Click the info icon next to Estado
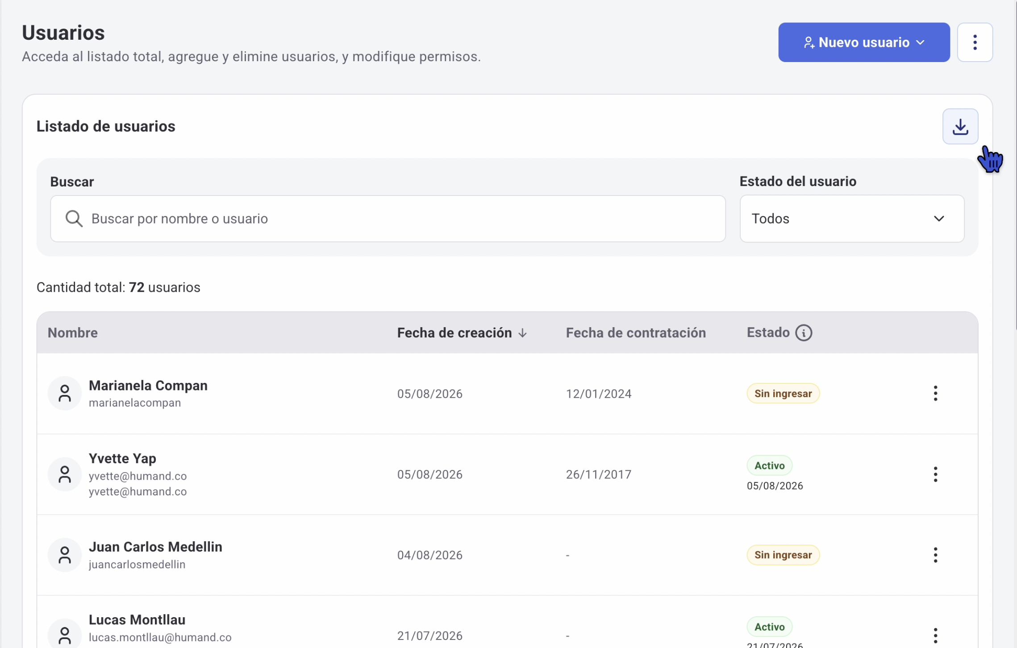Screen dimensions: 1017x648 click(x=803, y=333)
